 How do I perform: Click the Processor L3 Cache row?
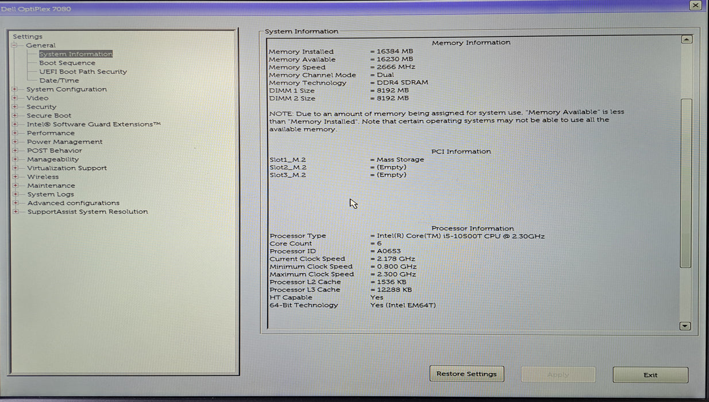(x=341, y=290)
